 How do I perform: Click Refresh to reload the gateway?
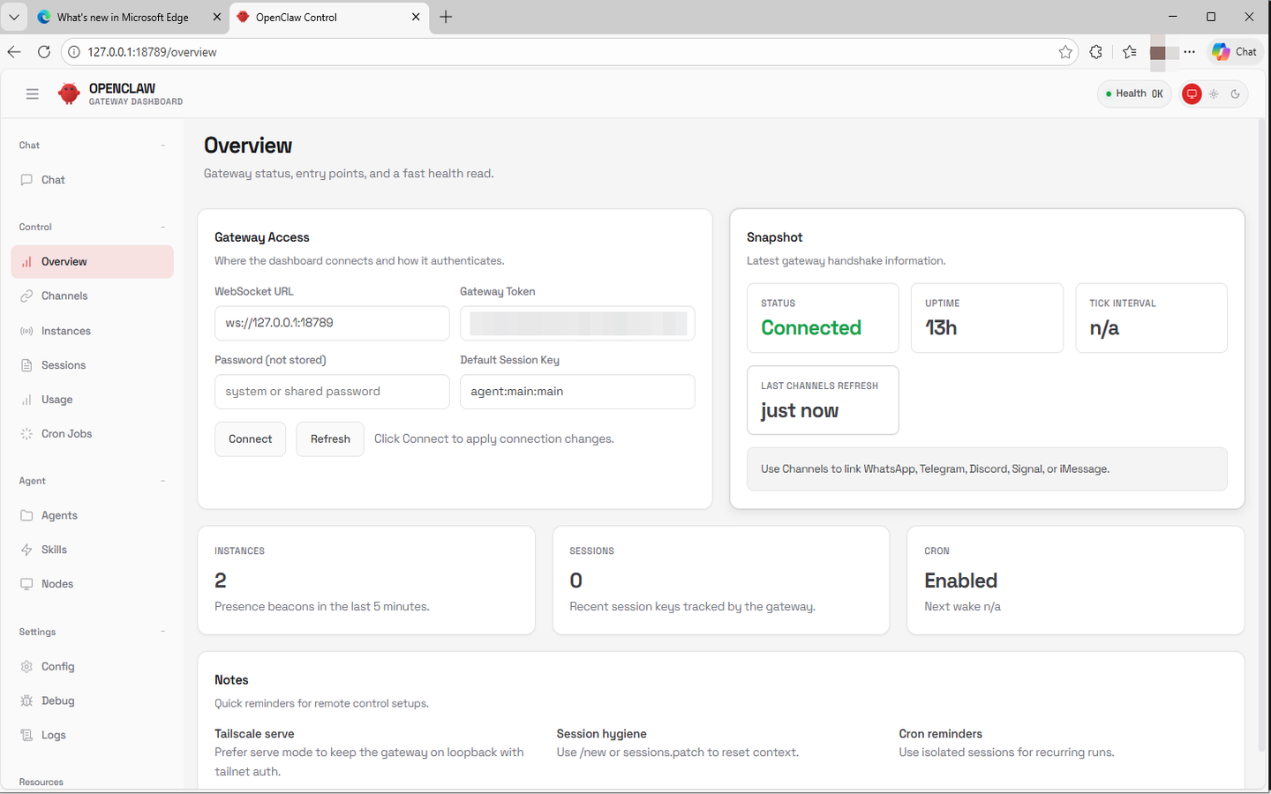pyautogui.click(x=330, y=438)
